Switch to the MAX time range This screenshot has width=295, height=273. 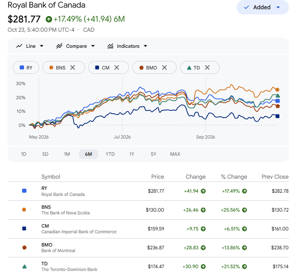(x=175, y=154)
